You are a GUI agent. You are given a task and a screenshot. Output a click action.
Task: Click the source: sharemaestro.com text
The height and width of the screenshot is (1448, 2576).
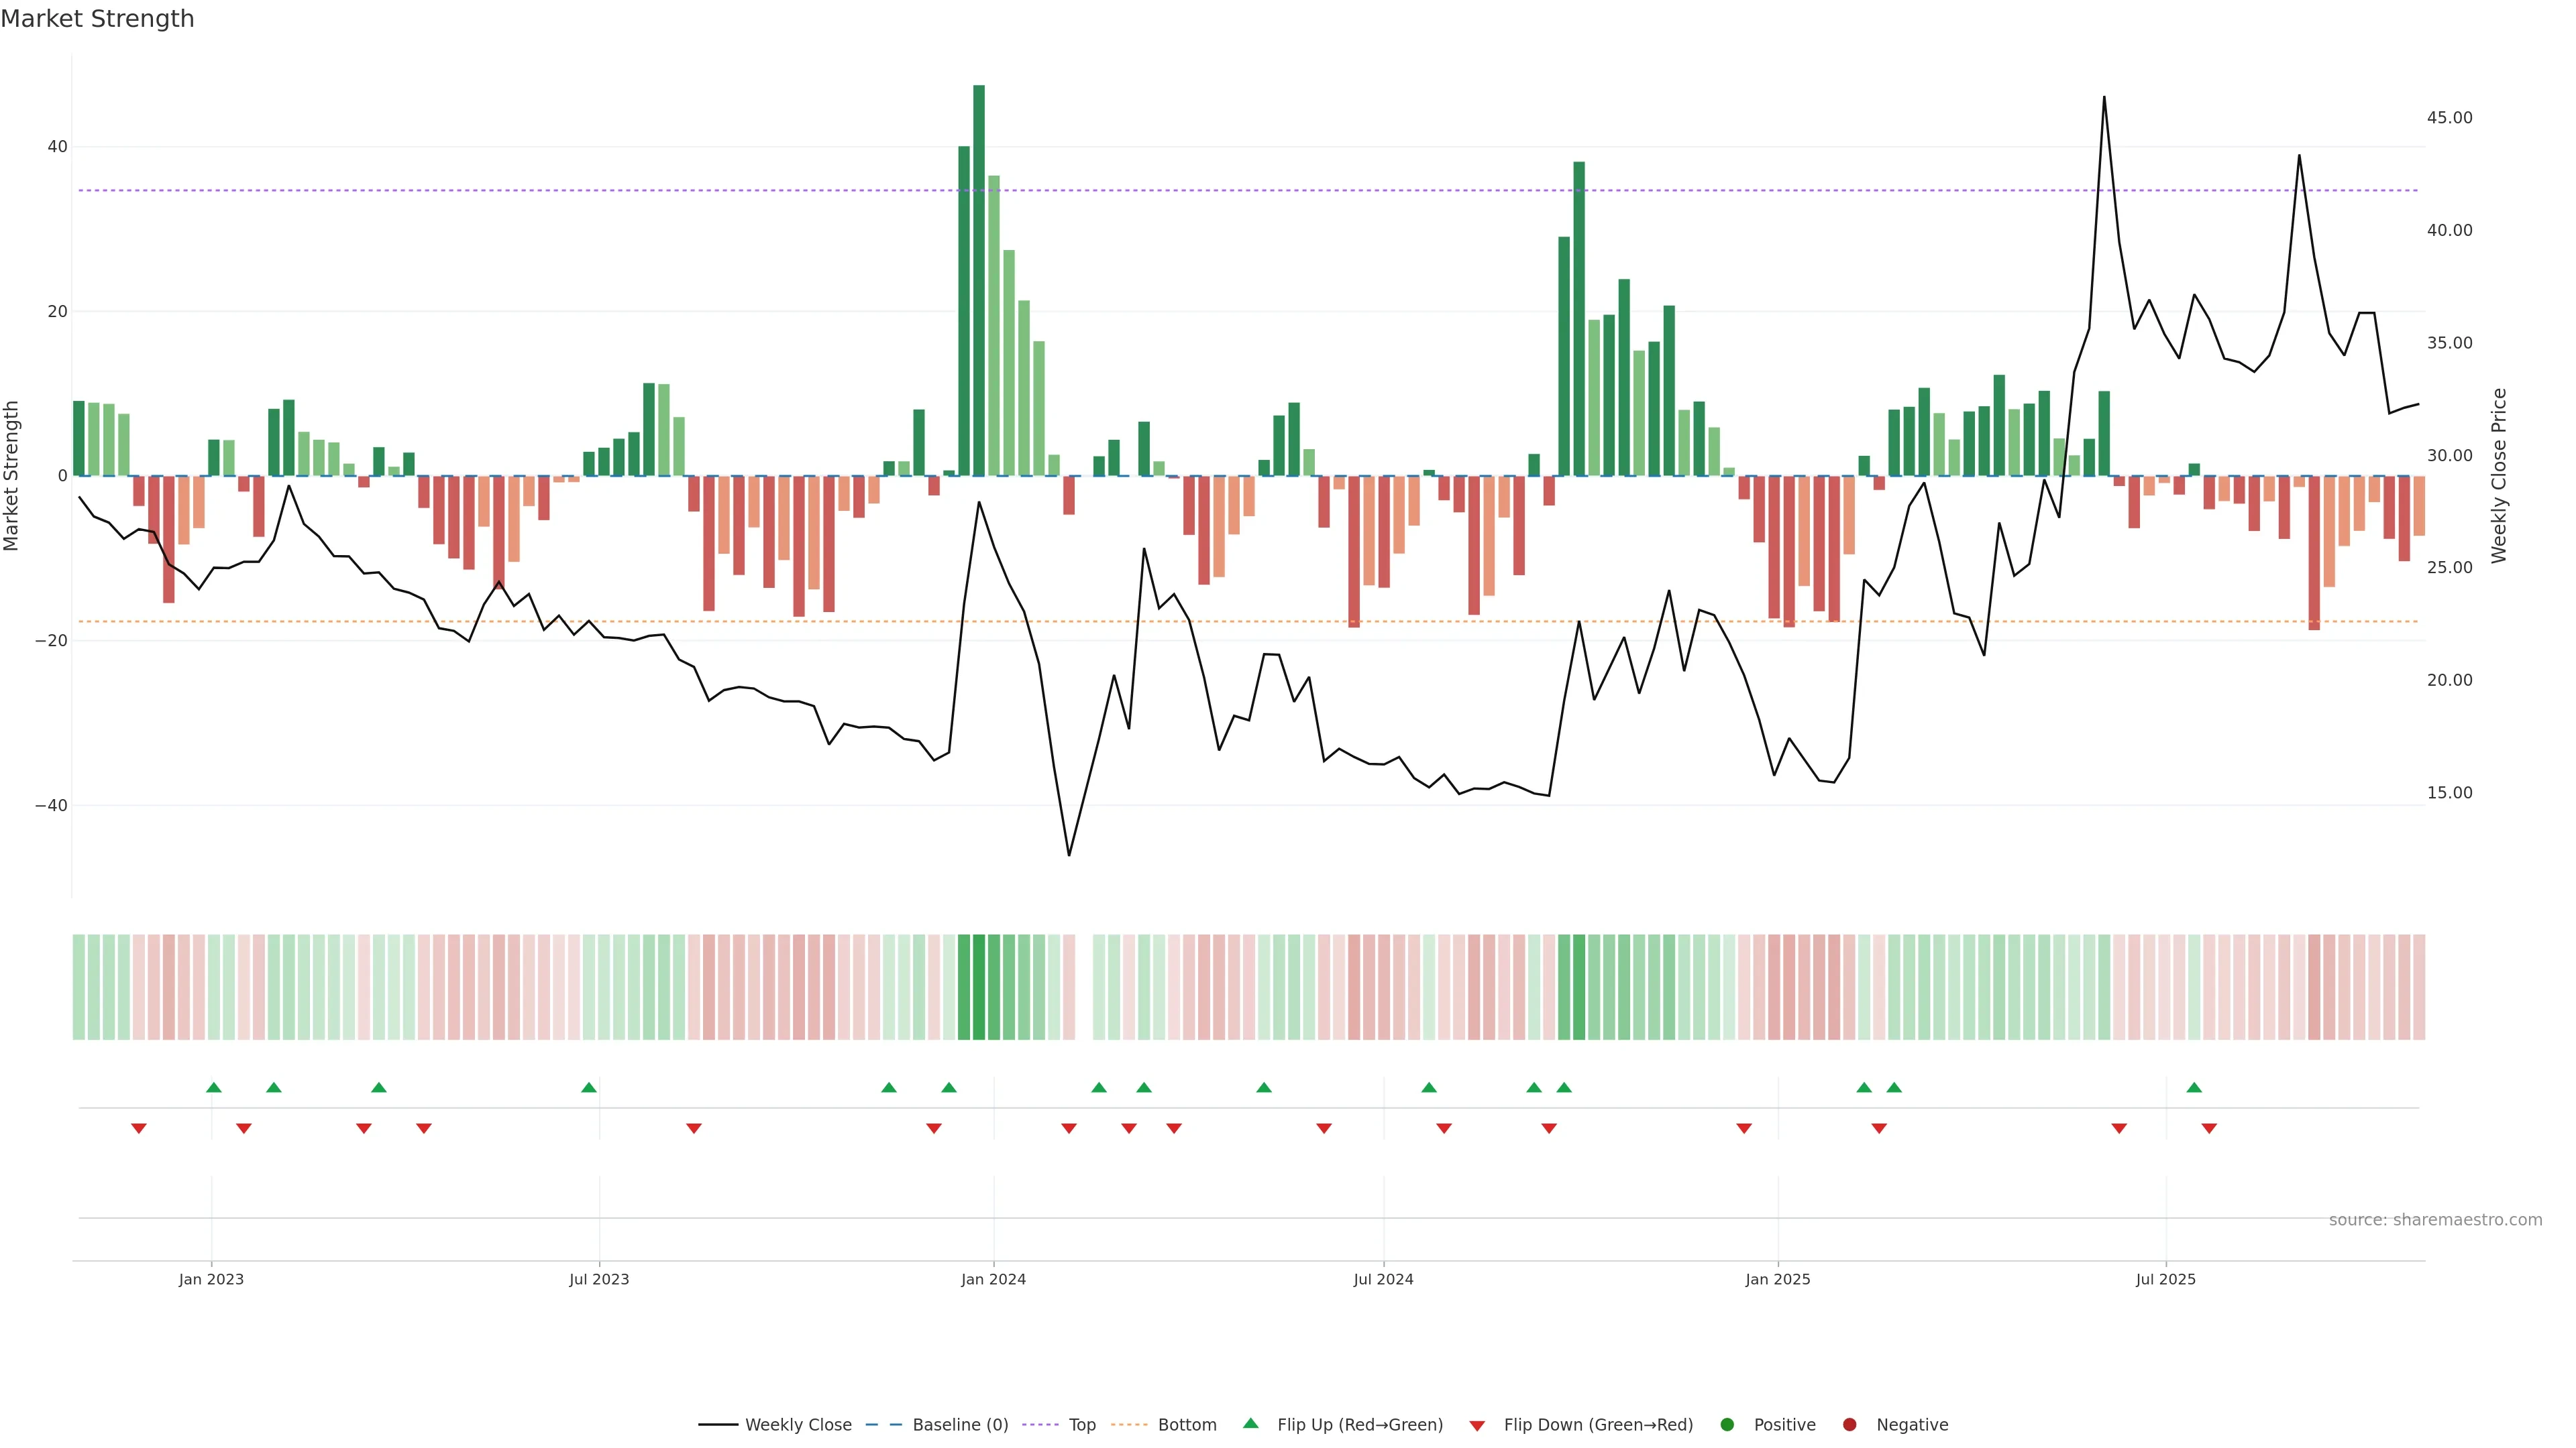[2435, 1220]
